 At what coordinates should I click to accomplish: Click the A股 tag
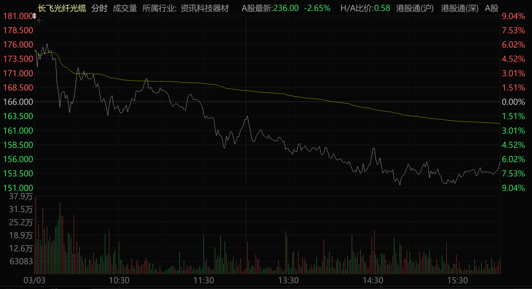pos(492,8)
